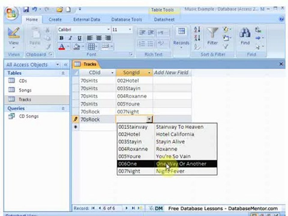Align text left
This screenshot has width=288, height=216.
[x=90, y=38]
